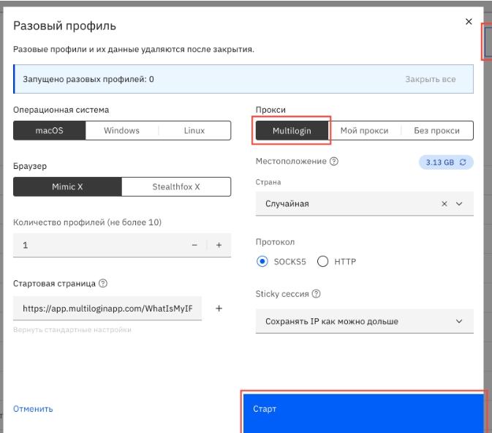Screen dimensions: 492x433
Task: Select Без прокси option
Action: [x=436, y=130]
